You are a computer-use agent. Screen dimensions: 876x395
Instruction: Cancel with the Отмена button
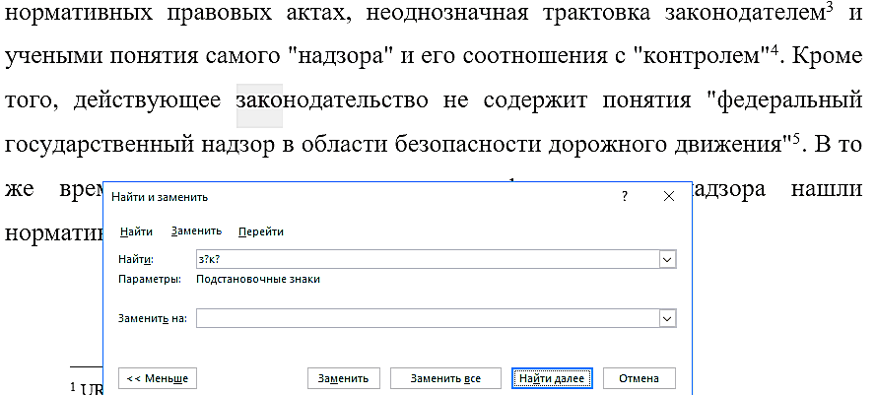(639, 378)
